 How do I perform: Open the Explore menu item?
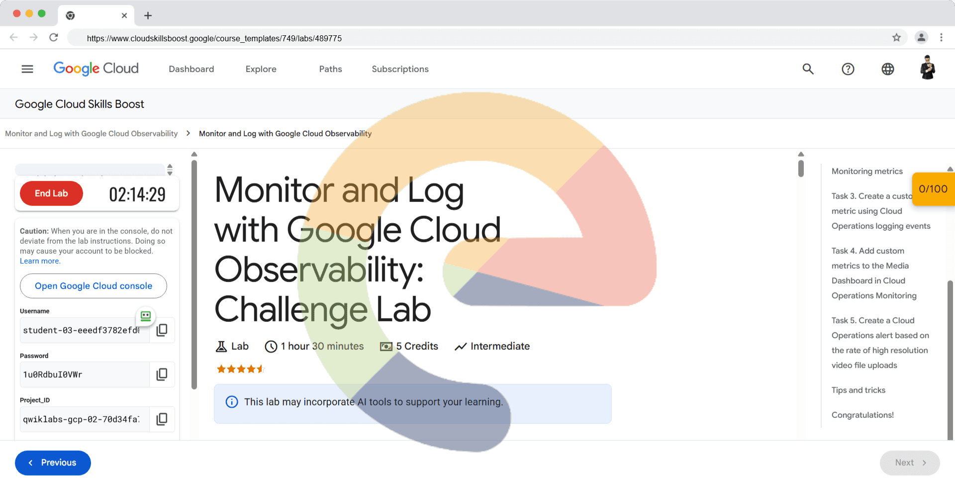(x=261, y=69)
